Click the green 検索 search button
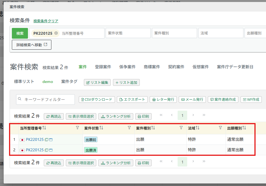This screenshot has width=266, height=186. (x=20, y=33)
